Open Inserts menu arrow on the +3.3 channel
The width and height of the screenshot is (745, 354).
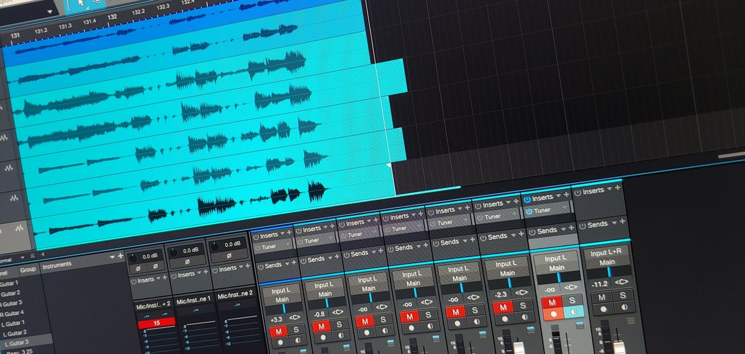[282, 234]
